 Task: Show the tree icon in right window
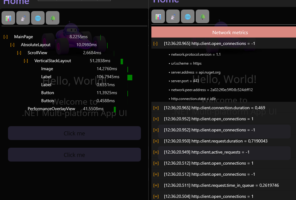point(202,16)
